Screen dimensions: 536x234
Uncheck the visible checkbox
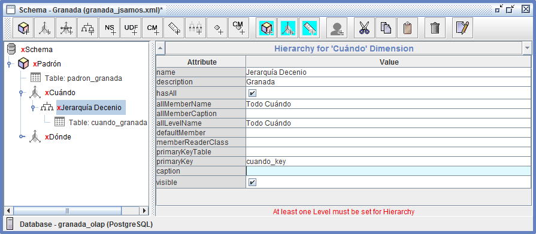pyautogui.click(x=252, y=183)
